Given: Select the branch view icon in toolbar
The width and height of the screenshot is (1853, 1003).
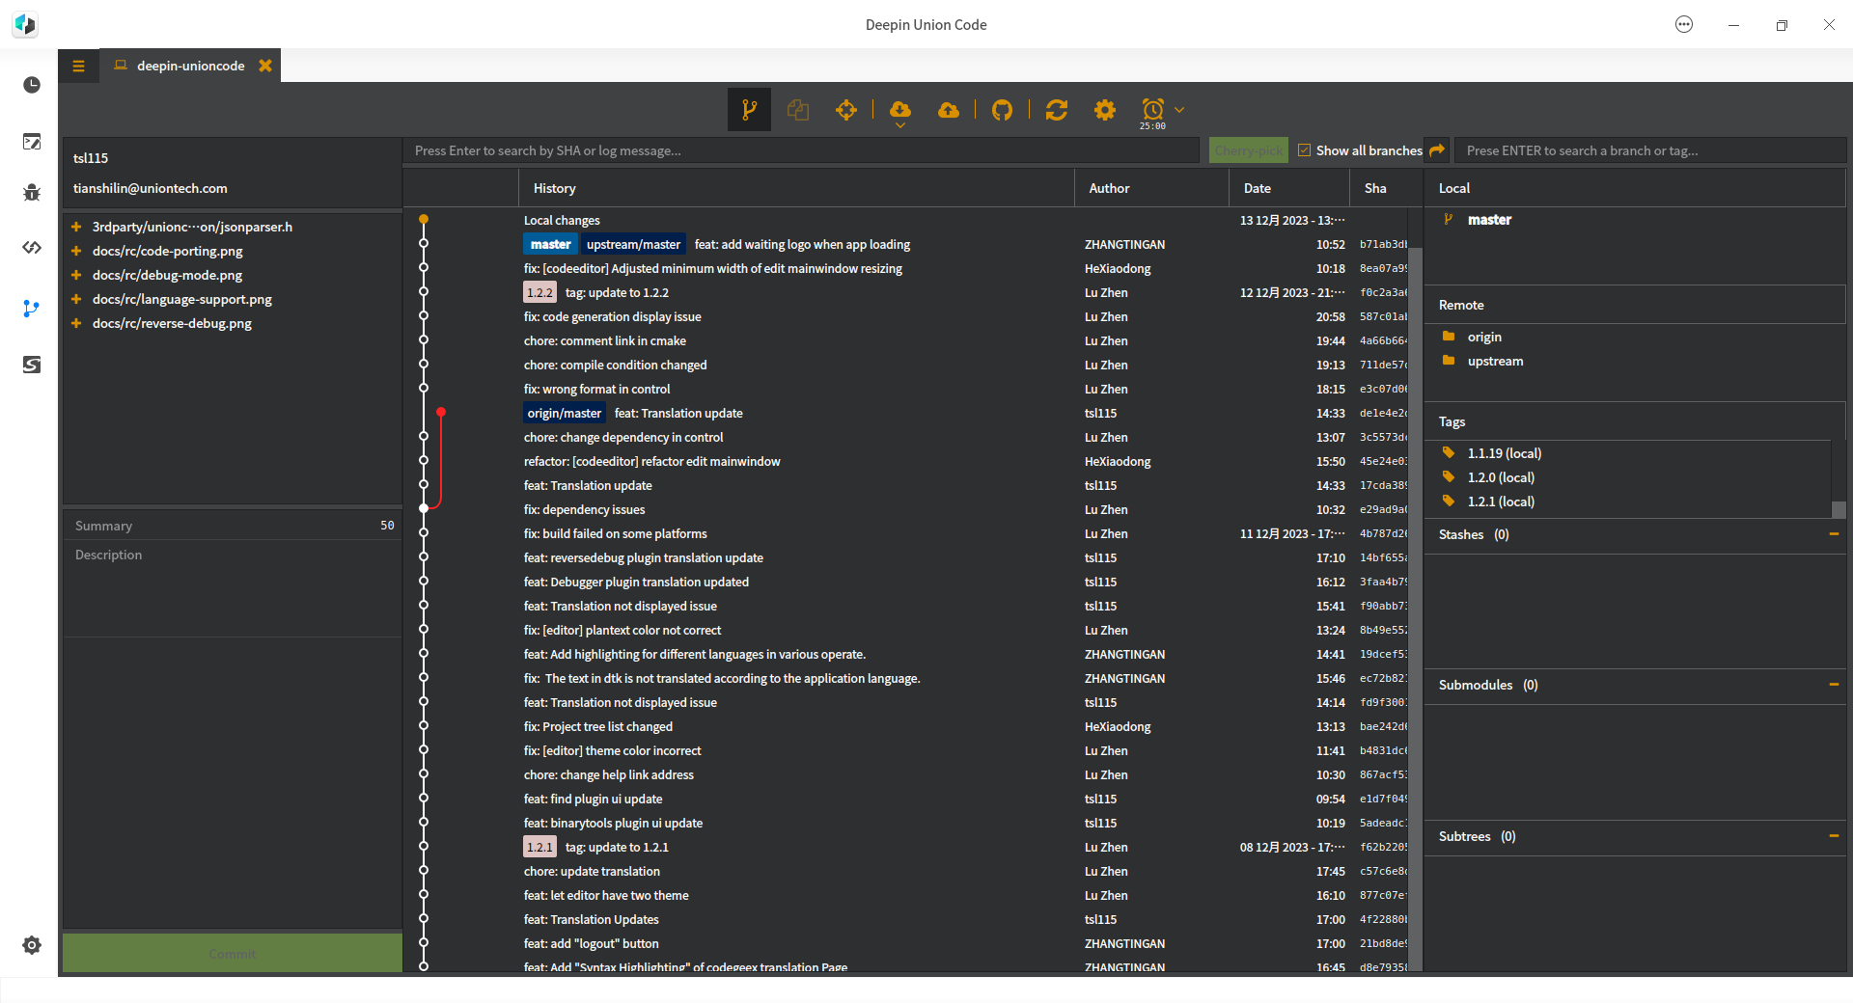Looking at the screenshot, I should [x=749, y=110].
